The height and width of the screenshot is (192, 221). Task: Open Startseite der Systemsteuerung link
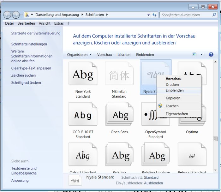(x=36, y=33)
